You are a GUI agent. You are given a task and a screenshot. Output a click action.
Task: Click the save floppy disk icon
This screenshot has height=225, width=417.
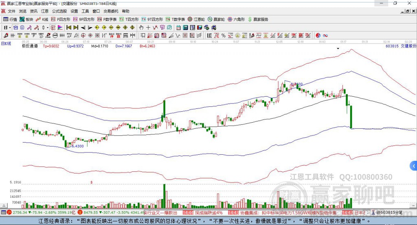(x=200, y=28)
